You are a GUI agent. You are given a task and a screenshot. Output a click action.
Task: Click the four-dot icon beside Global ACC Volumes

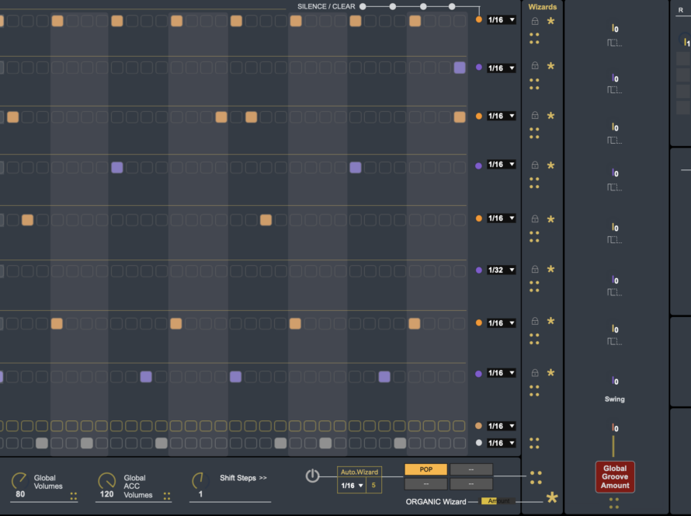coord(167,496)
